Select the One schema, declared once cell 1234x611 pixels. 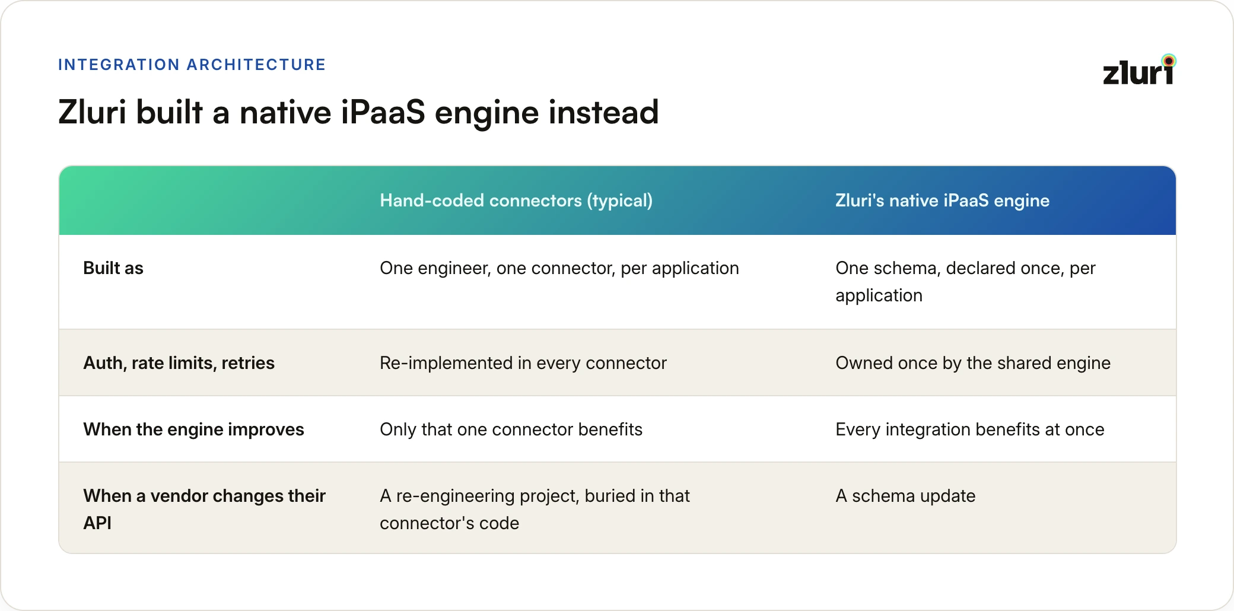(965, 282)
